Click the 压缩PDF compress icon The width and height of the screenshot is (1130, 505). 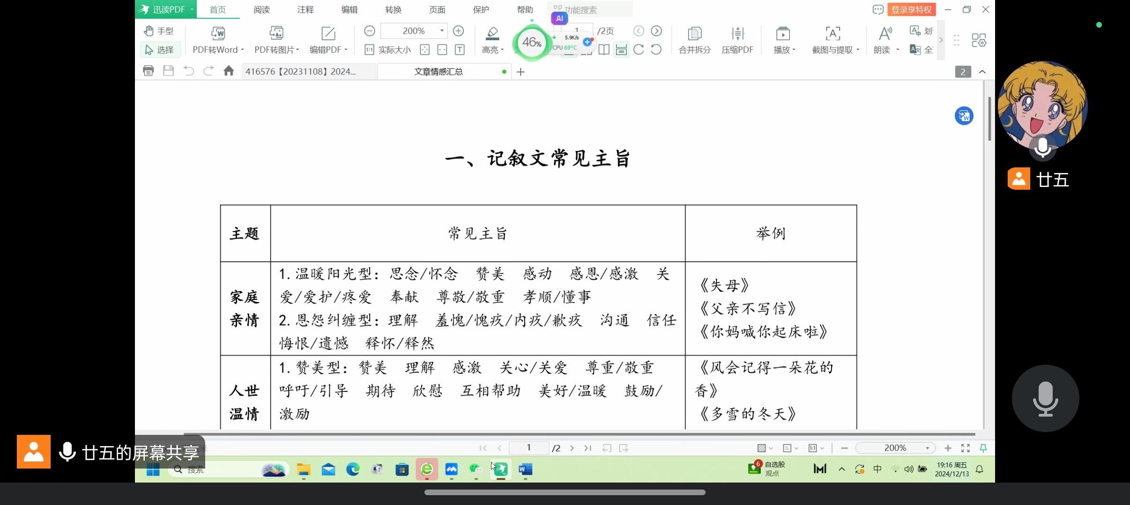(x=737, y=34)
